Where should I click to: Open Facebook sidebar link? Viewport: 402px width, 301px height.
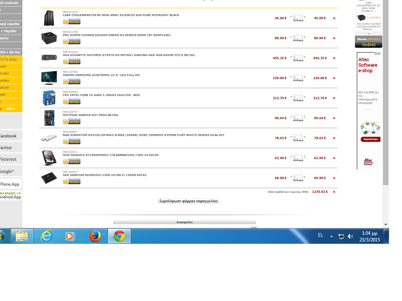[11, 136]
